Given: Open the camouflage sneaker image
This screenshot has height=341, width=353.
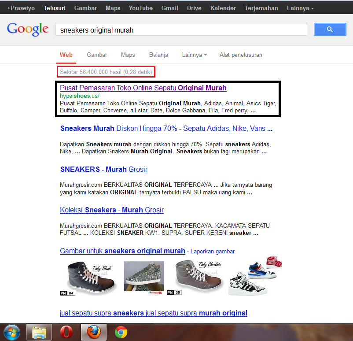Looking at the screenshot, I should pos(144,277).
